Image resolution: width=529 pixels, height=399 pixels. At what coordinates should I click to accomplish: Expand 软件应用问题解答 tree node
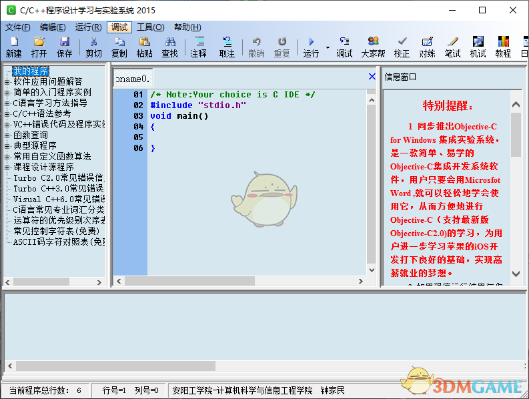(x=7, y=81)
